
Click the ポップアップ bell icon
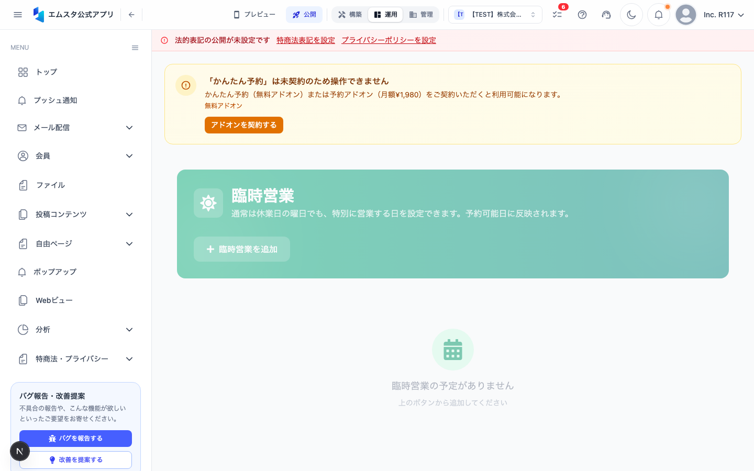[x=22, y=272]
